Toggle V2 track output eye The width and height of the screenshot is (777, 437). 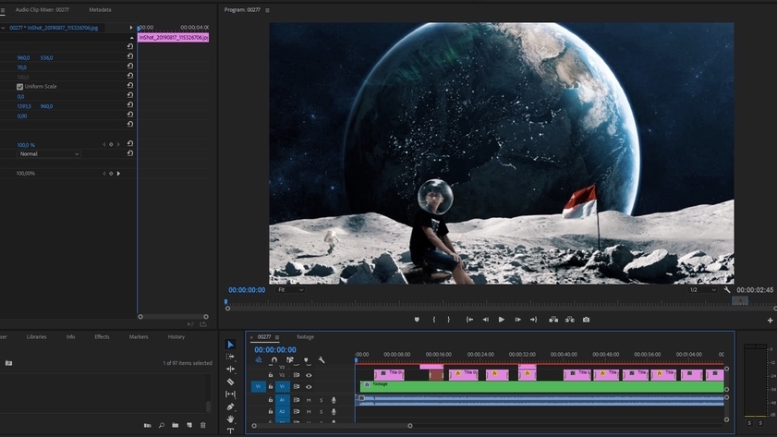(x=309, y=375)
